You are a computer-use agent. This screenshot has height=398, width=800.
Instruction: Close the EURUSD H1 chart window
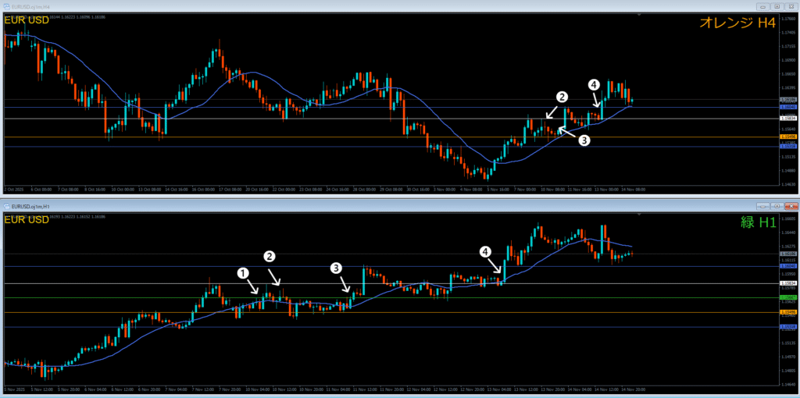click(x=791, y=206)
